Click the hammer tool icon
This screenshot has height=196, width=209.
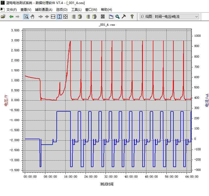pos(124,16)
